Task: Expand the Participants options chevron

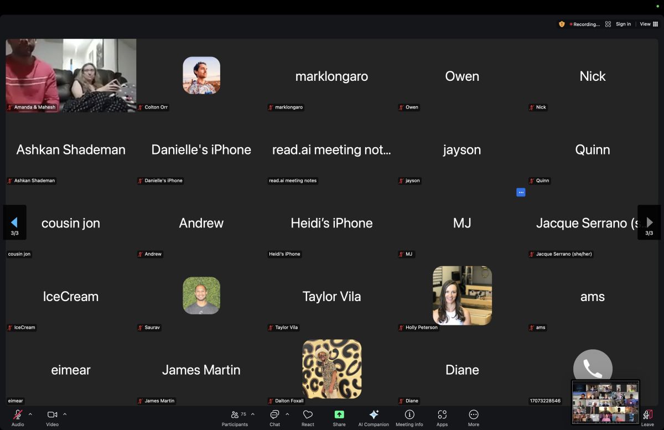Action: 253,414
